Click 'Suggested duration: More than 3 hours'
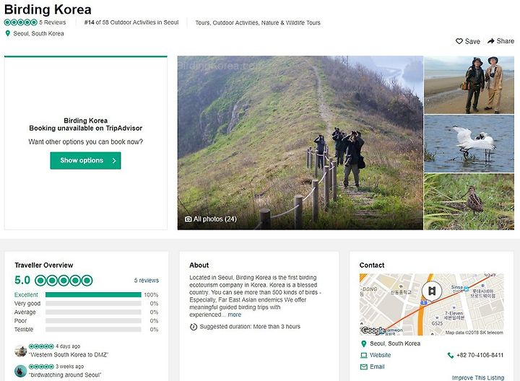520x381 pixels. point(250,327)
